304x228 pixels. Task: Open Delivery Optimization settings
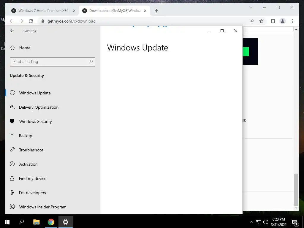click(52, 107)
